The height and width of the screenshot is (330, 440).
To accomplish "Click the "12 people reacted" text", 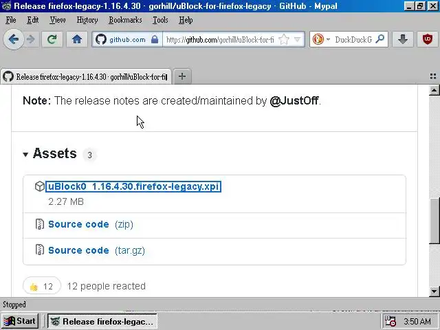I will click(x=107, y=286).
